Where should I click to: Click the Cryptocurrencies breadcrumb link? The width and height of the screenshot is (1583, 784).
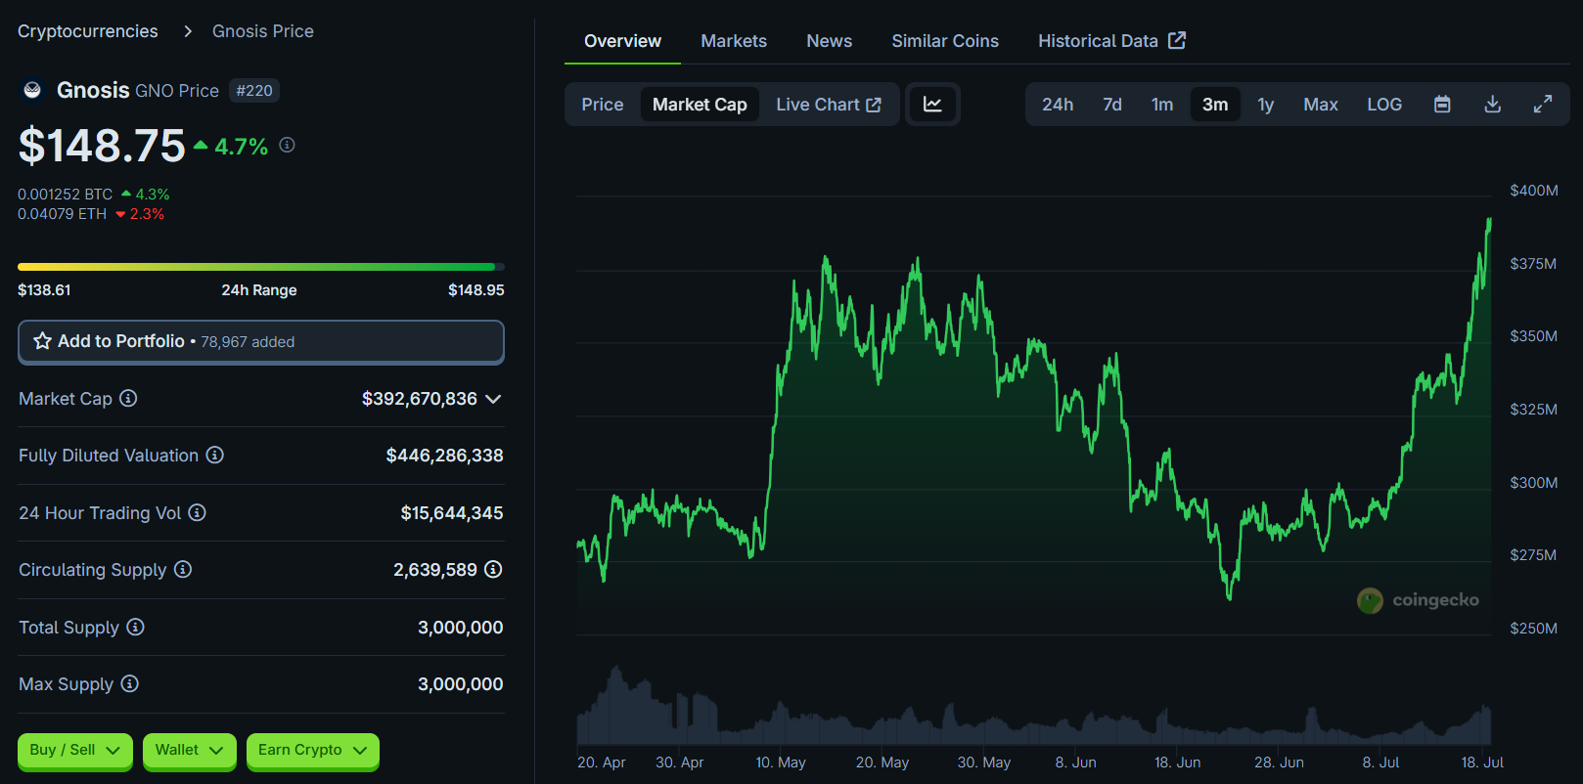point(88,31)
